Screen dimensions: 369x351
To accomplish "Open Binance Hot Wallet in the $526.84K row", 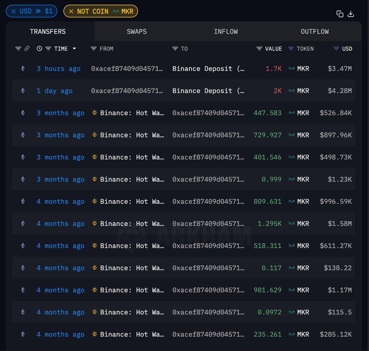I will pos(132,113).
